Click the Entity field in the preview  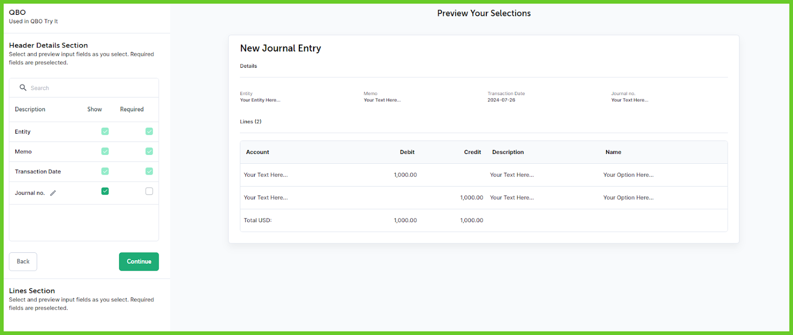click(x=260, y=100)
